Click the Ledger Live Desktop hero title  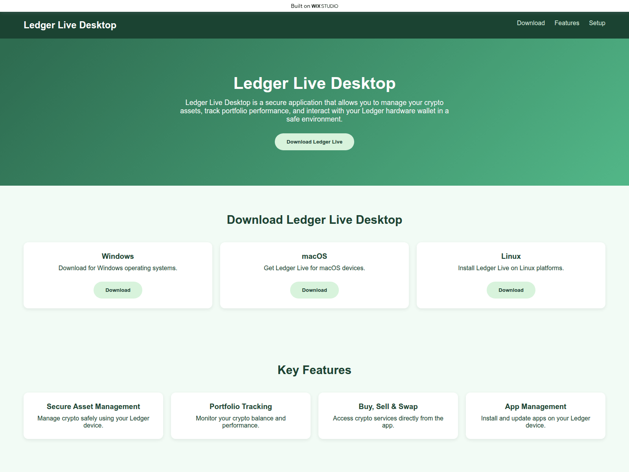pos(314,83)
